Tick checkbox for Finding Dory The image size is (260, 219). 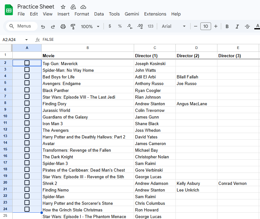coord(27,103)
